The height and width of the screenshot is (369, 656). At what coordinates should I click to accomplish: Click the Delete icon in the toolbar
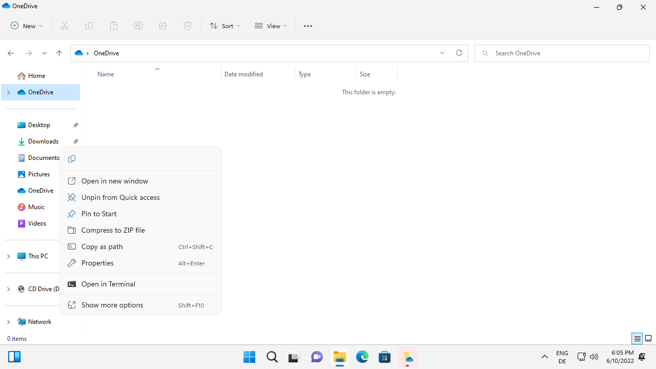(188, 26)
